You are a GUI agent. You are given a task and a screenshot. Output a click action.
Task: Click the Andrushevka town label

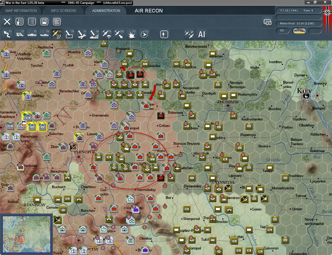tap(252, 119)
